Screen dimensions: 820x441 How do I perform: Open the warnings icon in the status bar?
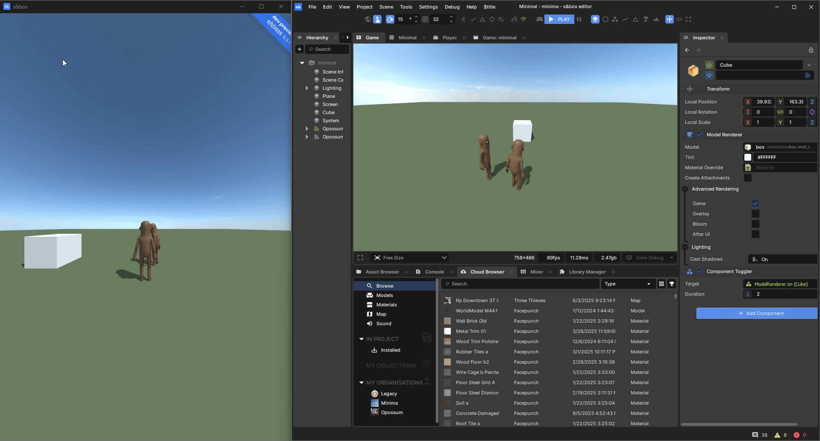click(x=777, y=435)
